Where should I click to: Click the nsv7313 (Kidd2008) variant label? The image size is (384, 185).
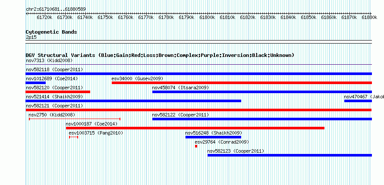tap(49, 60)
